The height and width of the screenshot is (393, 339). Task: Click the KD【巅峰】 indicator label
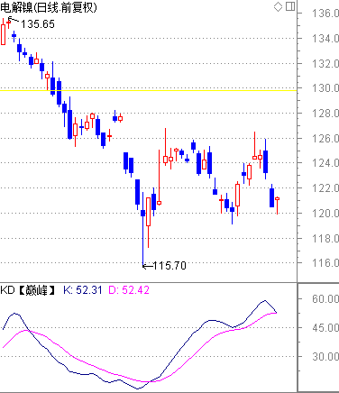[28, 290]
